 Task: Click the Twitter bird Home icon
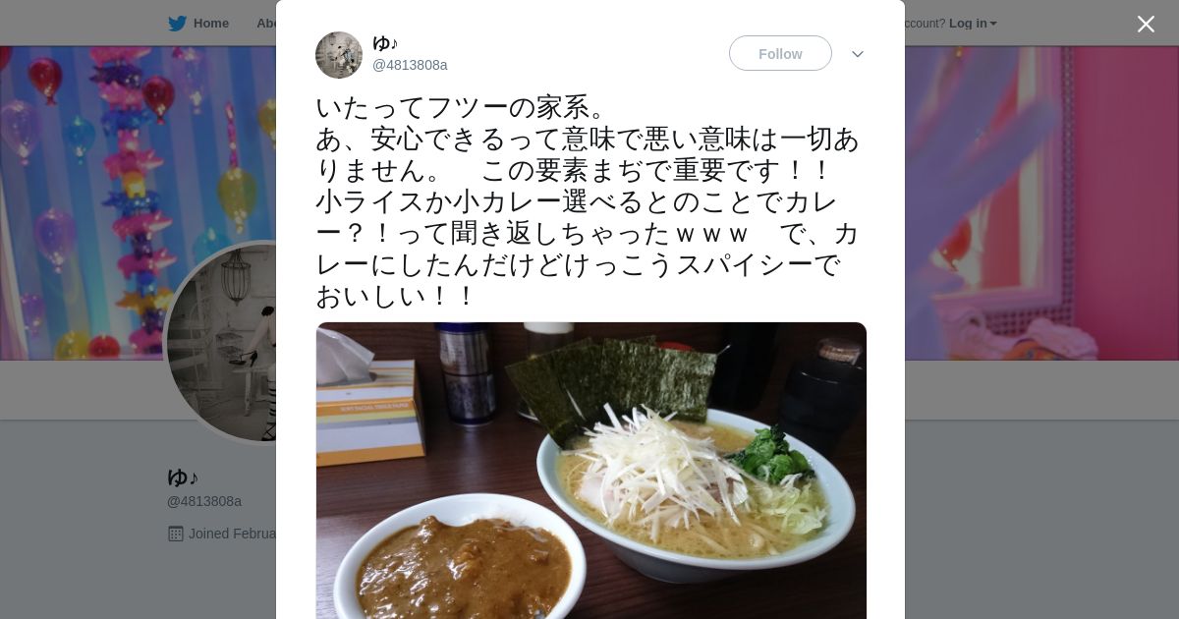tap(177, 24)
